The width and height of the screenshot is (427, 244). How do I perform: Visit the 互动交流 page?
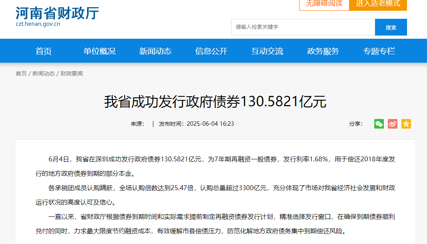pos(267,51)
